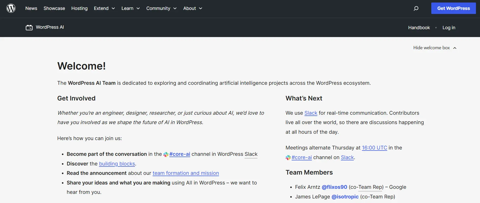This screenshot has height=203, width=480.
Task: Open team formation and mission link
Action: click(x=186, y=173)
